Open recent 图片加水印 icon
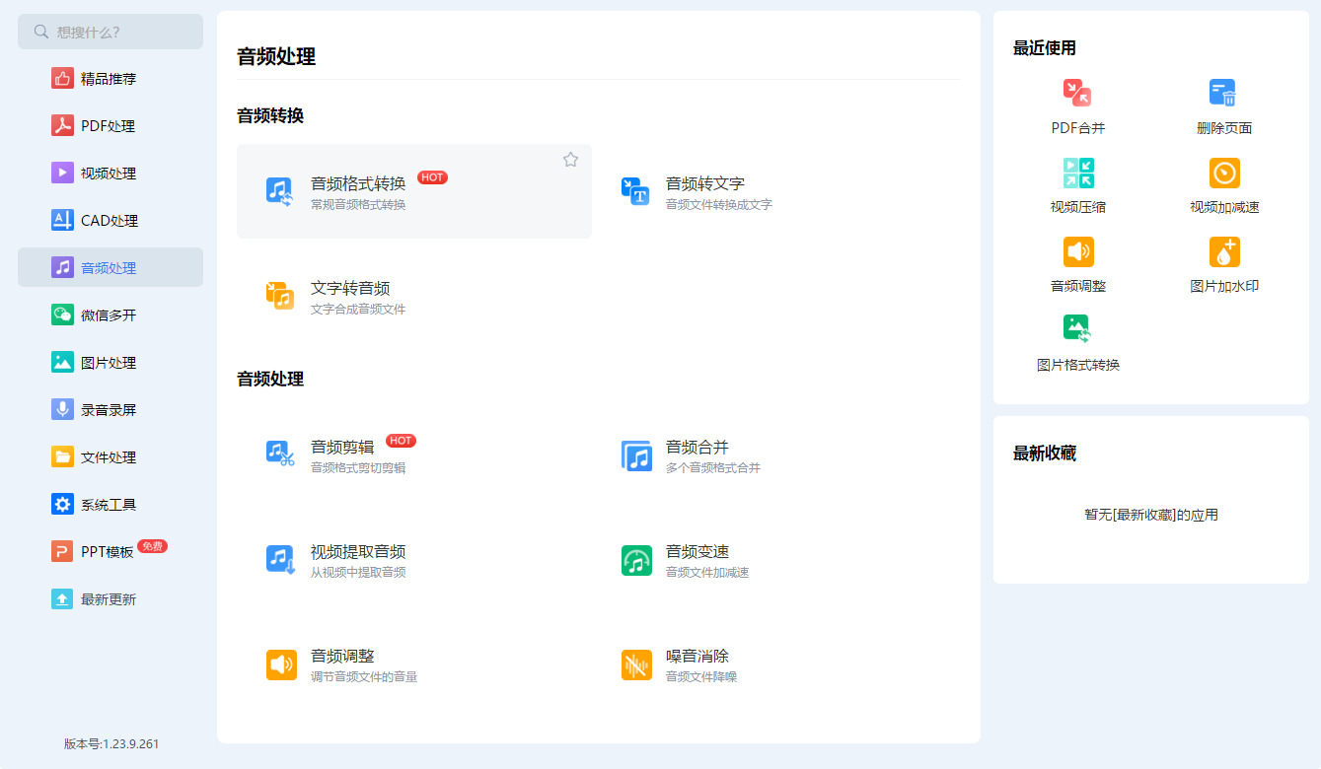Screen dimensions: 1321x769 1224,251
